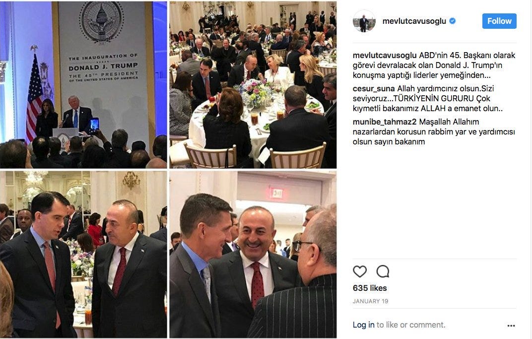Screen dimensions: 532x339
Task: Select the photo with the EXIT sign
Action: point(253,255)
